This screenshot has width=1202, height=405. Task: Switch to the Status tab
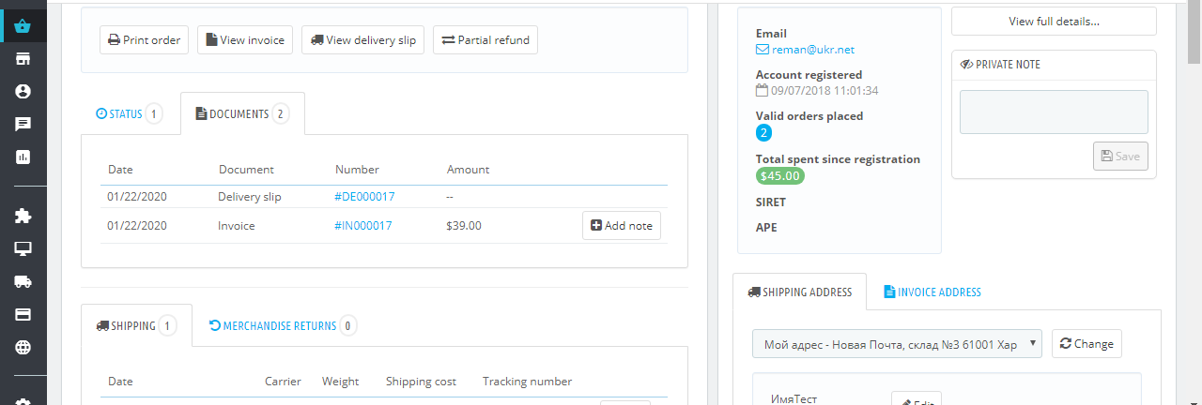(130, 114)
